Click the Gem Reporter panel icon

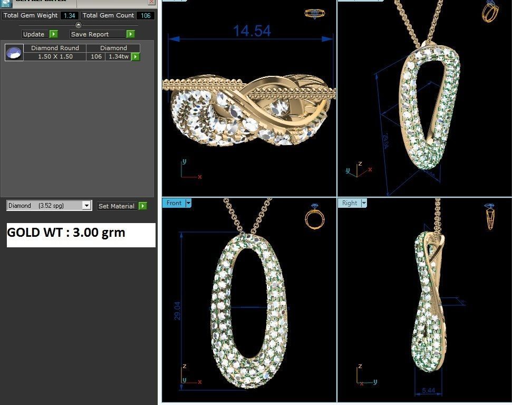tap(6, 3)
